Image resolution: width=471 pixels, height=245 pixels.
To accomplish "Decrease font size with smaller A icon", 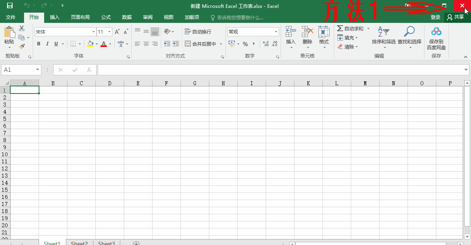I will 126,32.
